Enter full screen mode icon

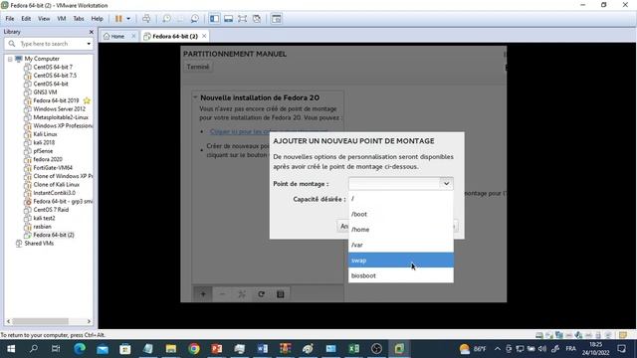coord(243,19)
